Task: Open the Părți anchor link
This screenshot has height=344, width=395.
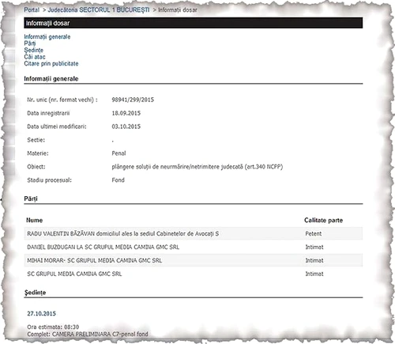Action: [30, 43]
